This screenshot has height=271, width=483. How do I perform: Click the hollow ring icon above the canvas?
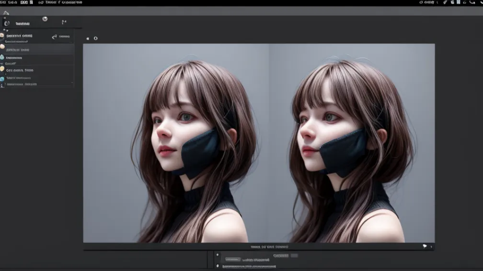(x=95, y=38)
